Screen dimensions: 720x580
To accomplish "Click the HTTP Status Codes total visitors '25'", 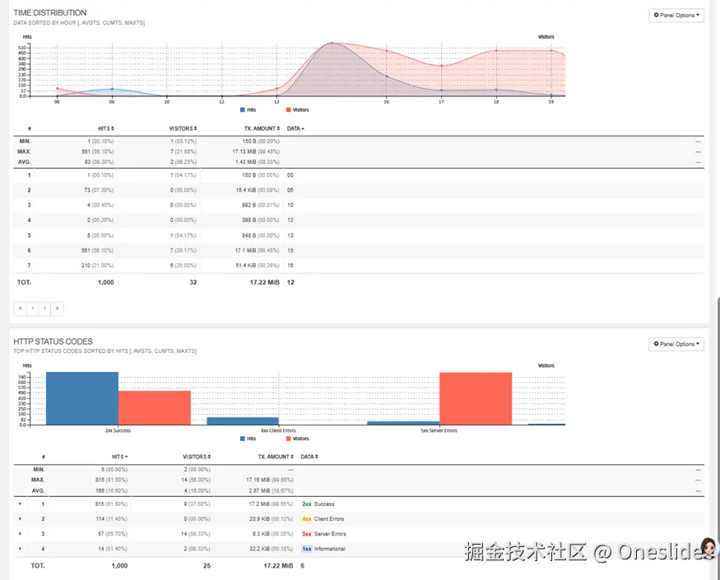I will point(207,566).
